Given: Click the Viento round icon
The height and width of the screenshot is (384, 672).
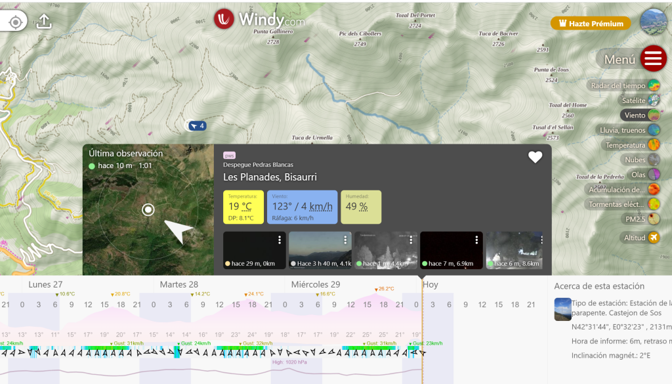Looking at the screenshot, I should pos(654,115).
